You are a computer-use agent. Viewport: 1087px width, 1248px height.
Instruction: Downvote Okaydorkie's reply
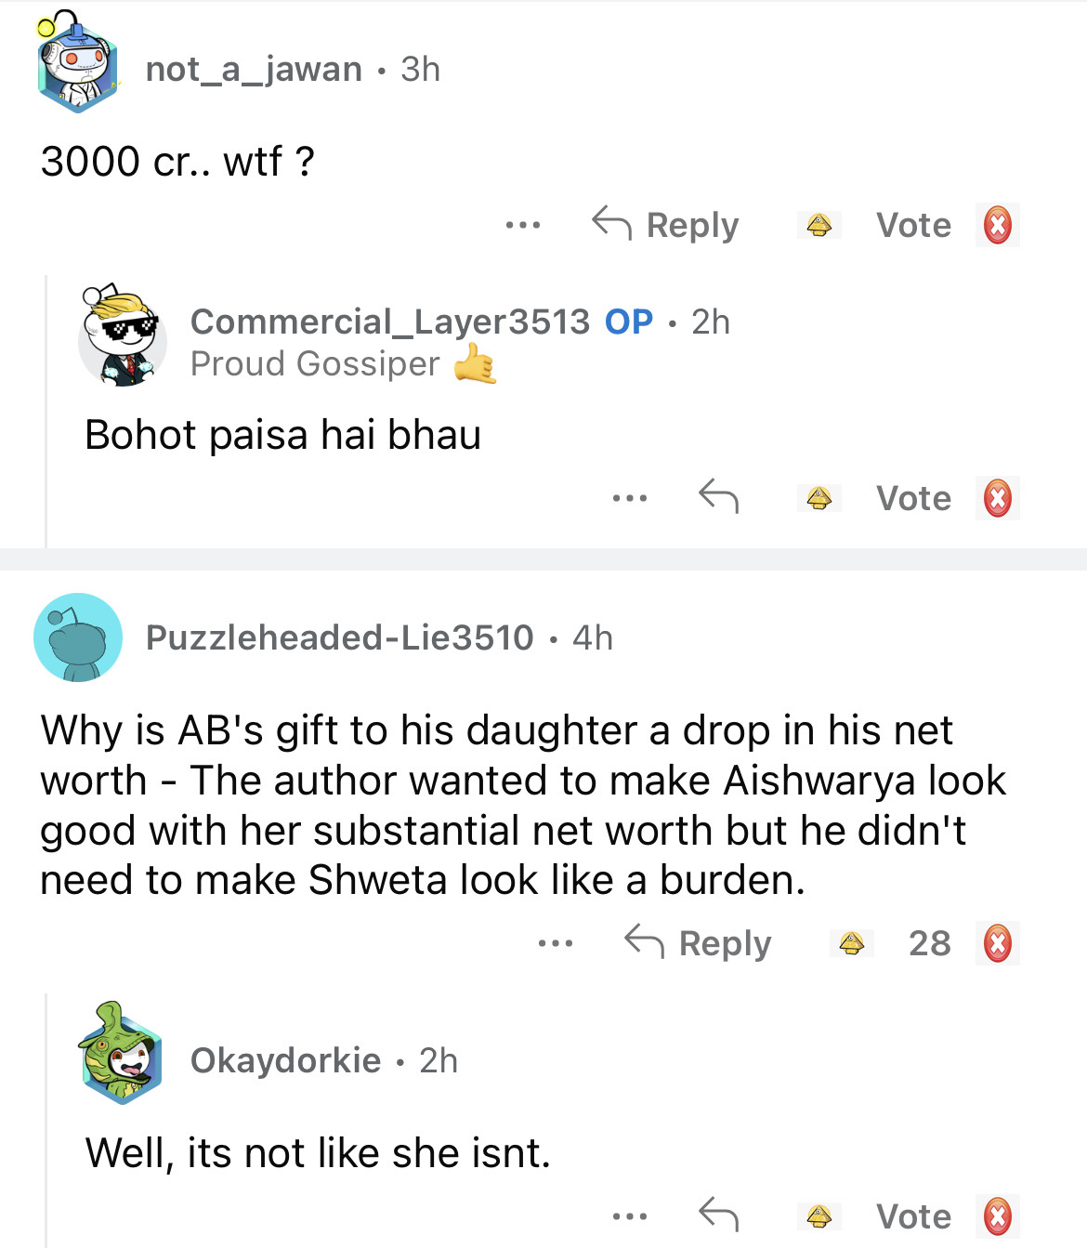(x=997, y=1215)
